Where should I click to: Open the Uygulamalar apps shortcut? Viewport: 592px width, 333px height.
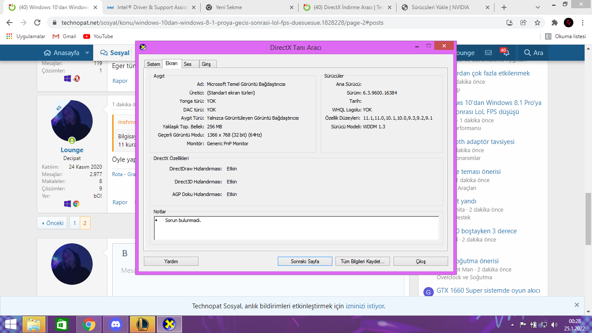click(x=26, y=36)
